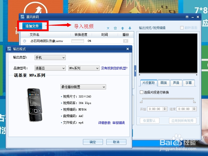Click the 举报错误 link

click(119, 123)
